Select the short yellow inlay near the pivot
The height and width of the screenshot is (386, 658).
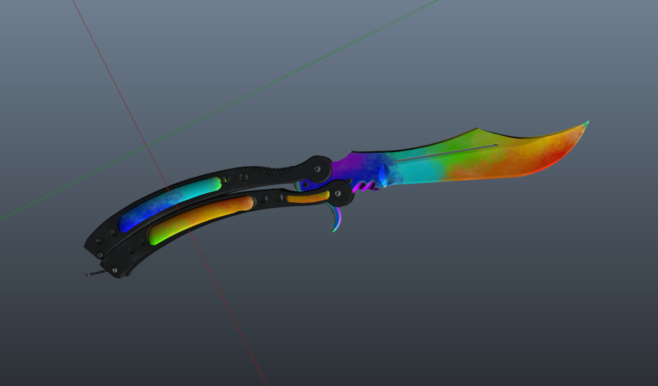click(x=308, y=197)
